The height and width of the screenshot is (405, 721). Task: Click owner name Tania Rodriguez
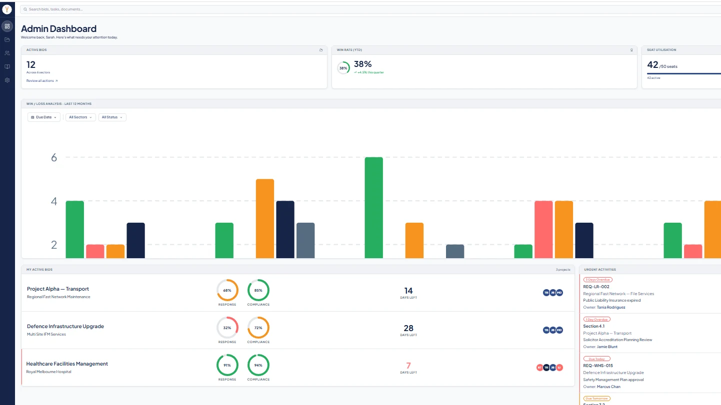point(611,307)
